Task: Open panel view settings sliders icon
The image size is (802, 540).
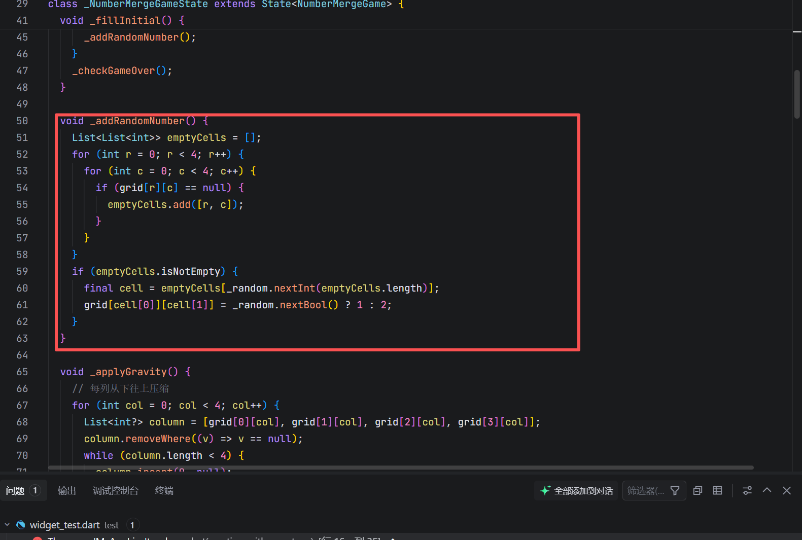Action: point(747,490)
